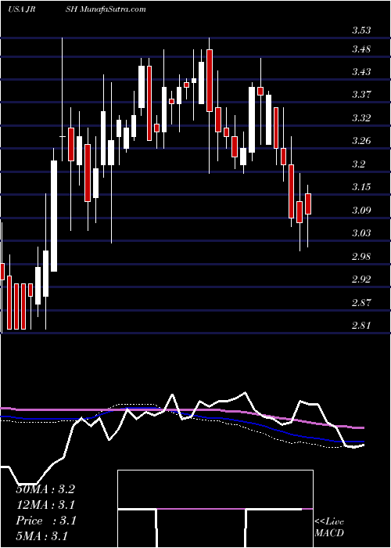Click the 3.15 price axis label
The height and width of the screenshot is (548, 391).
click(x=361, y=187)
